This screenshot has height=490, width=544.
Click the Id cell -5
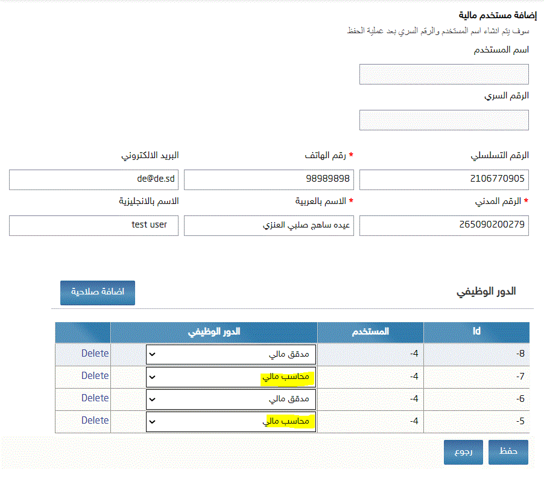pos(476,422)
